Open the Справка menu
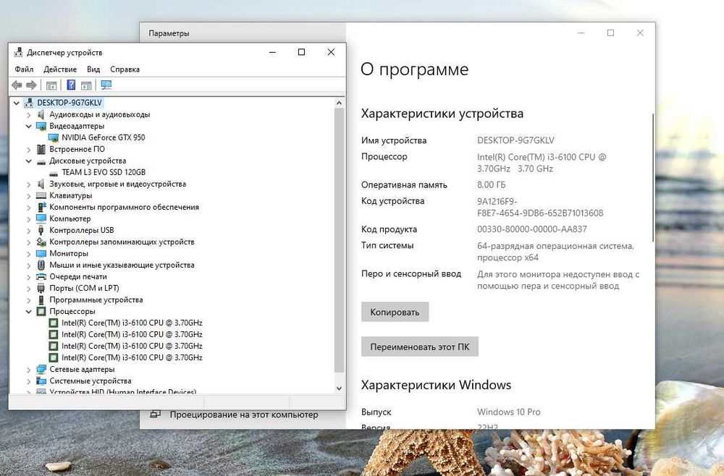724x476 pixels. point(125,69)
